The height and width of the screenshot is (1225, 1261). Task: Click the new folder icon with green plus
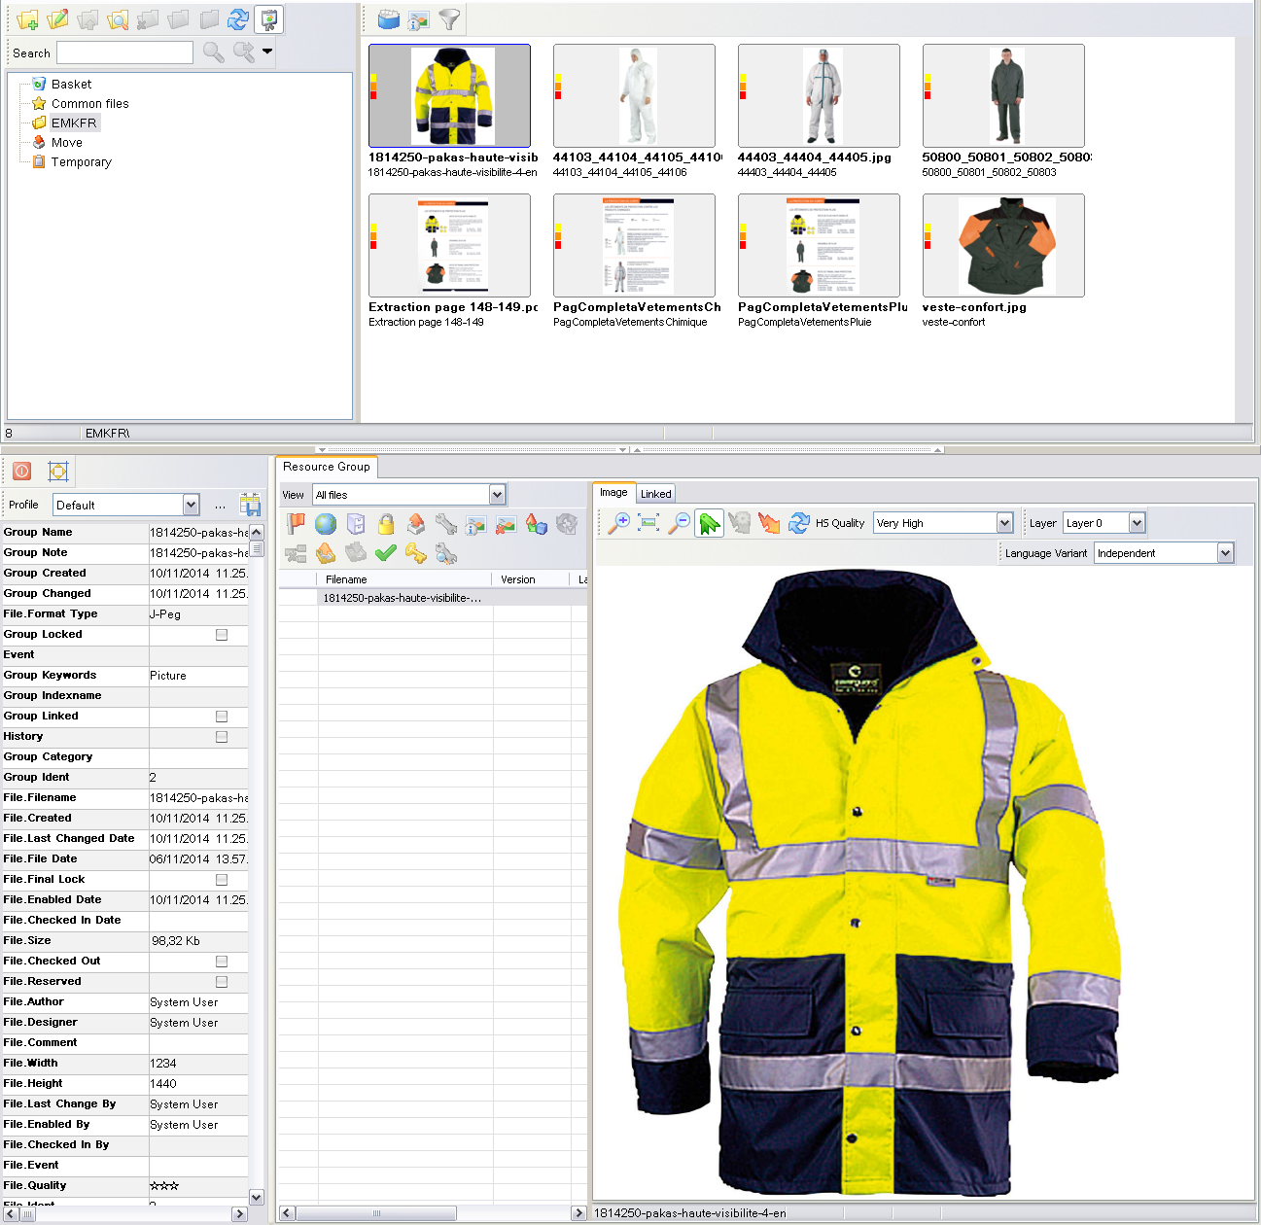pos(27,19)
